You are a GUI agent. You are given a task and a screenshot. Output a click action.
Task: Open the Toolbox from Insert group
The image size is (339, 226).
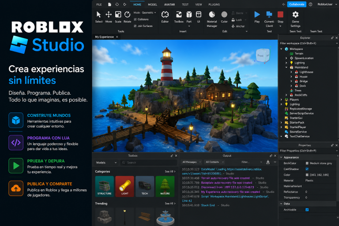click(x=179, y=17)
